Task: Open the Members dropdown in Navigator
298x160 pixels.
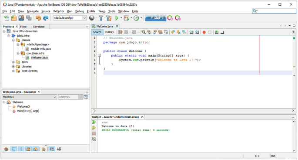Action: coord(55,97)
